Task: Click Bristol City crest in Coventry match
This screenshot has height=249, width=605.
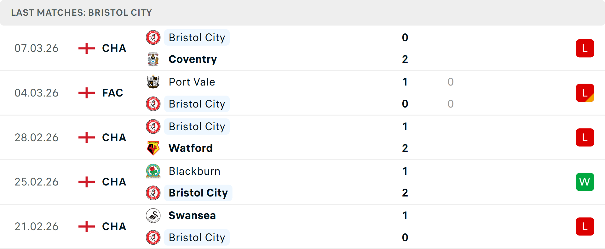Action: click(153, 37)
